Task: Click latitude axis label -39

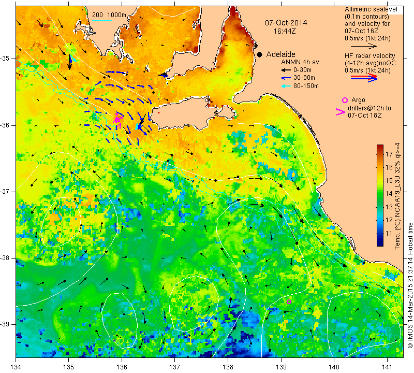Action: pyautogui.click(x=5, y=324)
